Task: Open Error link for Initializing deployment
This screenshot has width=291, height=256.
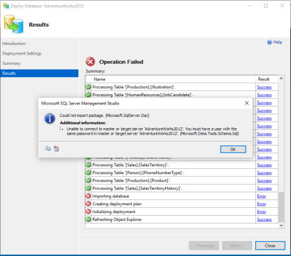Action: (x=261, y=212)
